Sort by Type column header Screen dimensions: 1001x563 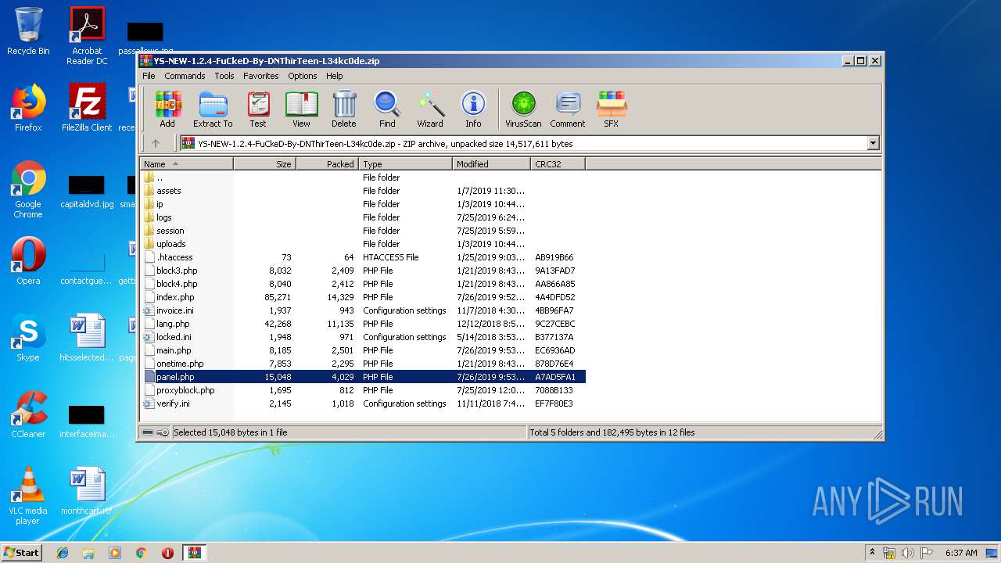405,164
